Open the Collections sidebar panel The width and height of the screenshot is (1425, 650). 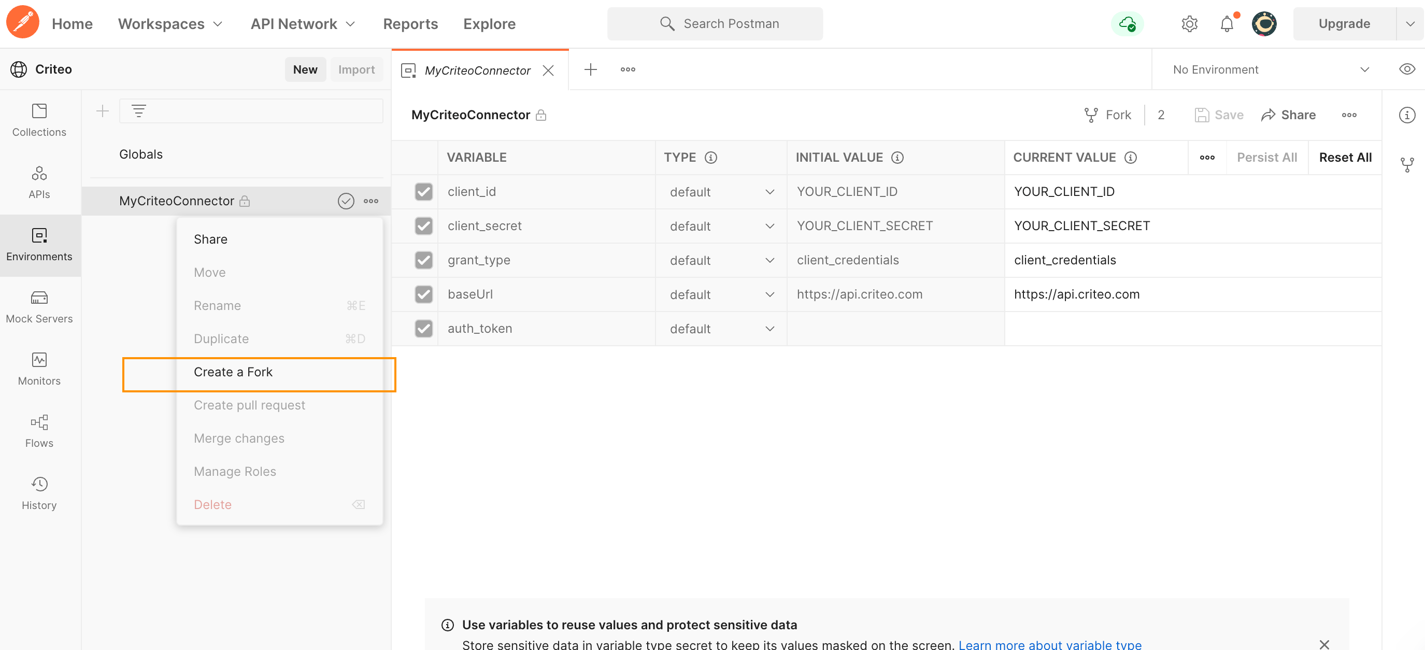[x=39, y=120]
